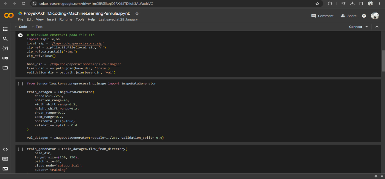Open the Terminal icon in left sidebar

pos(5,169)
